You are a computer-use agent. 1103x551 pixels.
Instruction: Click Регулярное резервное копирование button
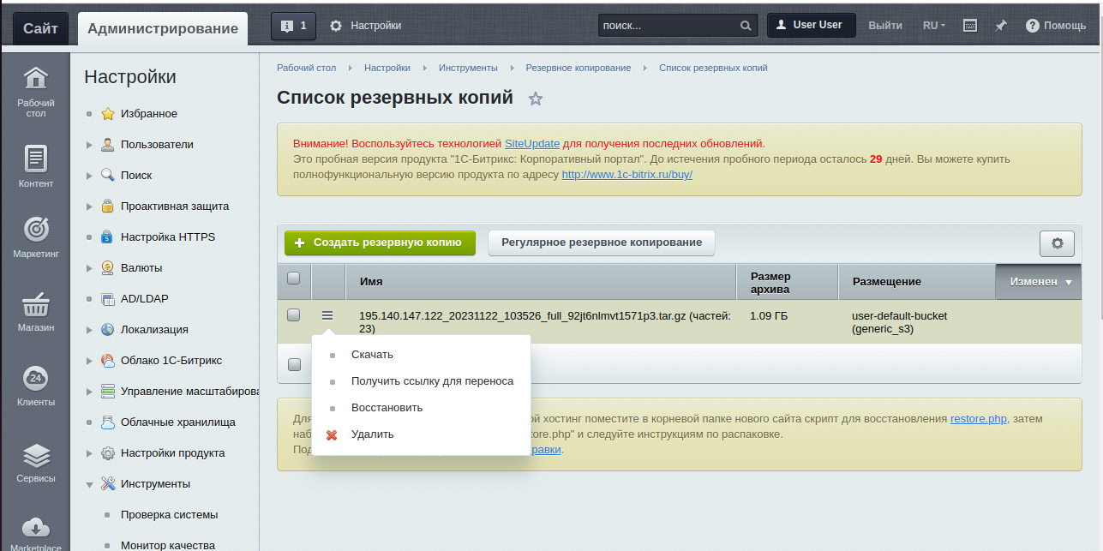602,243
